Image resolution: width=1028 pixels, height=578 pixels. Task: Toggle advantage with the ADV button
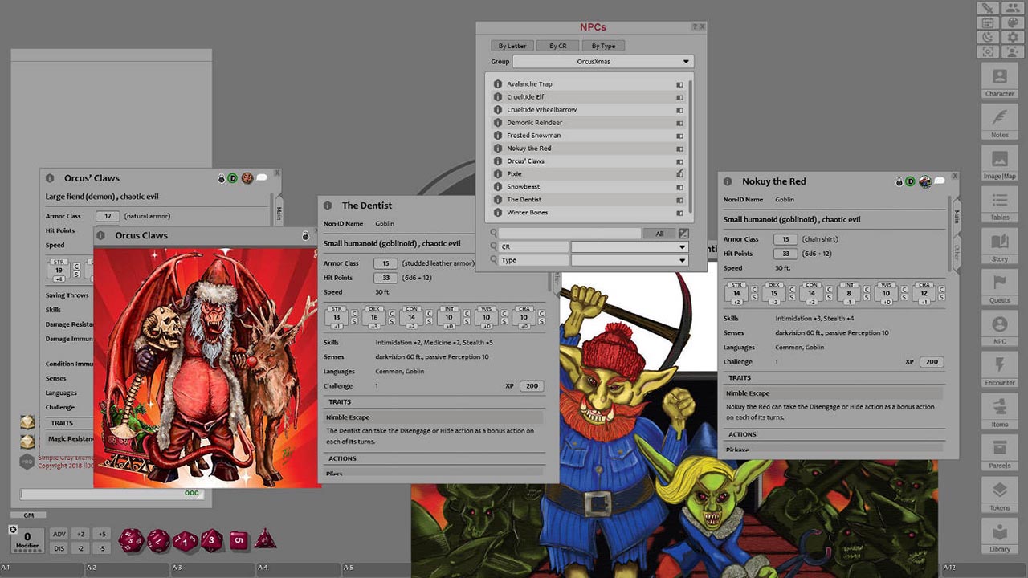pos(59,533)
